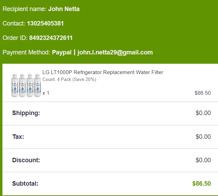Click the item quantity x 1
This screenshot has height=196, width=218.
46,93
